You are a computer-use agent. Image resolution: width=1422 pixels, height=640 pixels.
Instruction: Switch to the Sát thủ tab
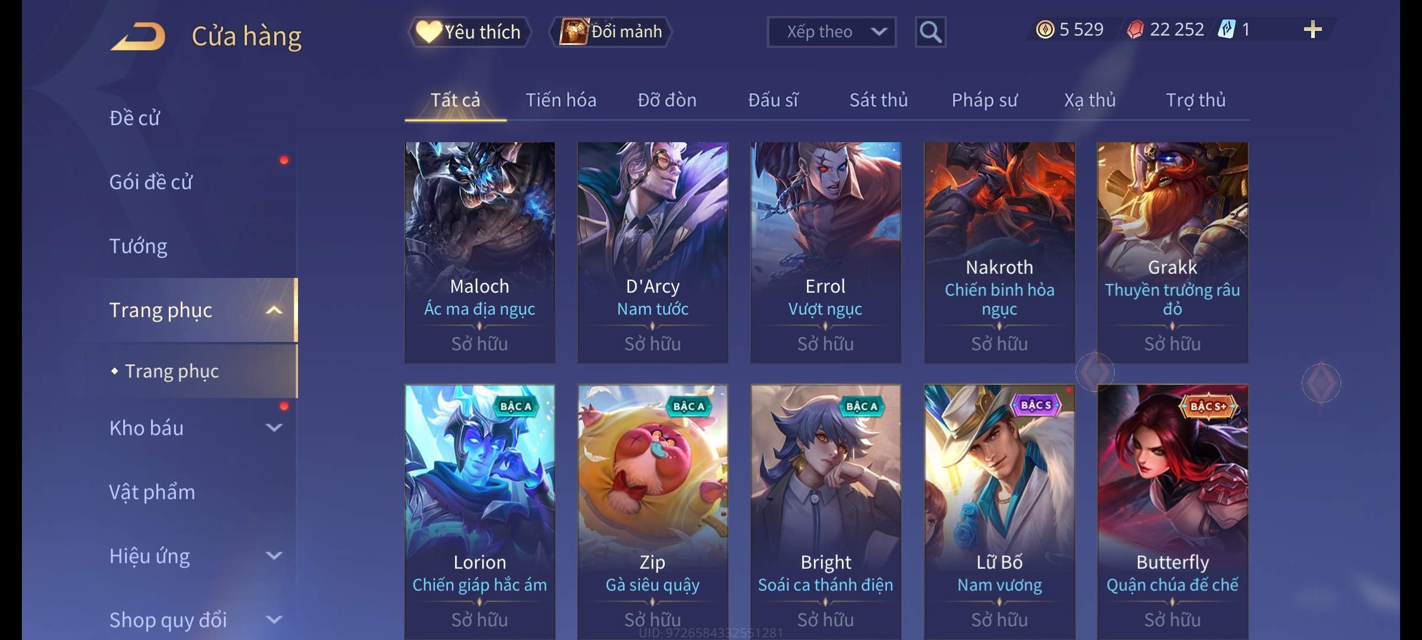point(879,100)
